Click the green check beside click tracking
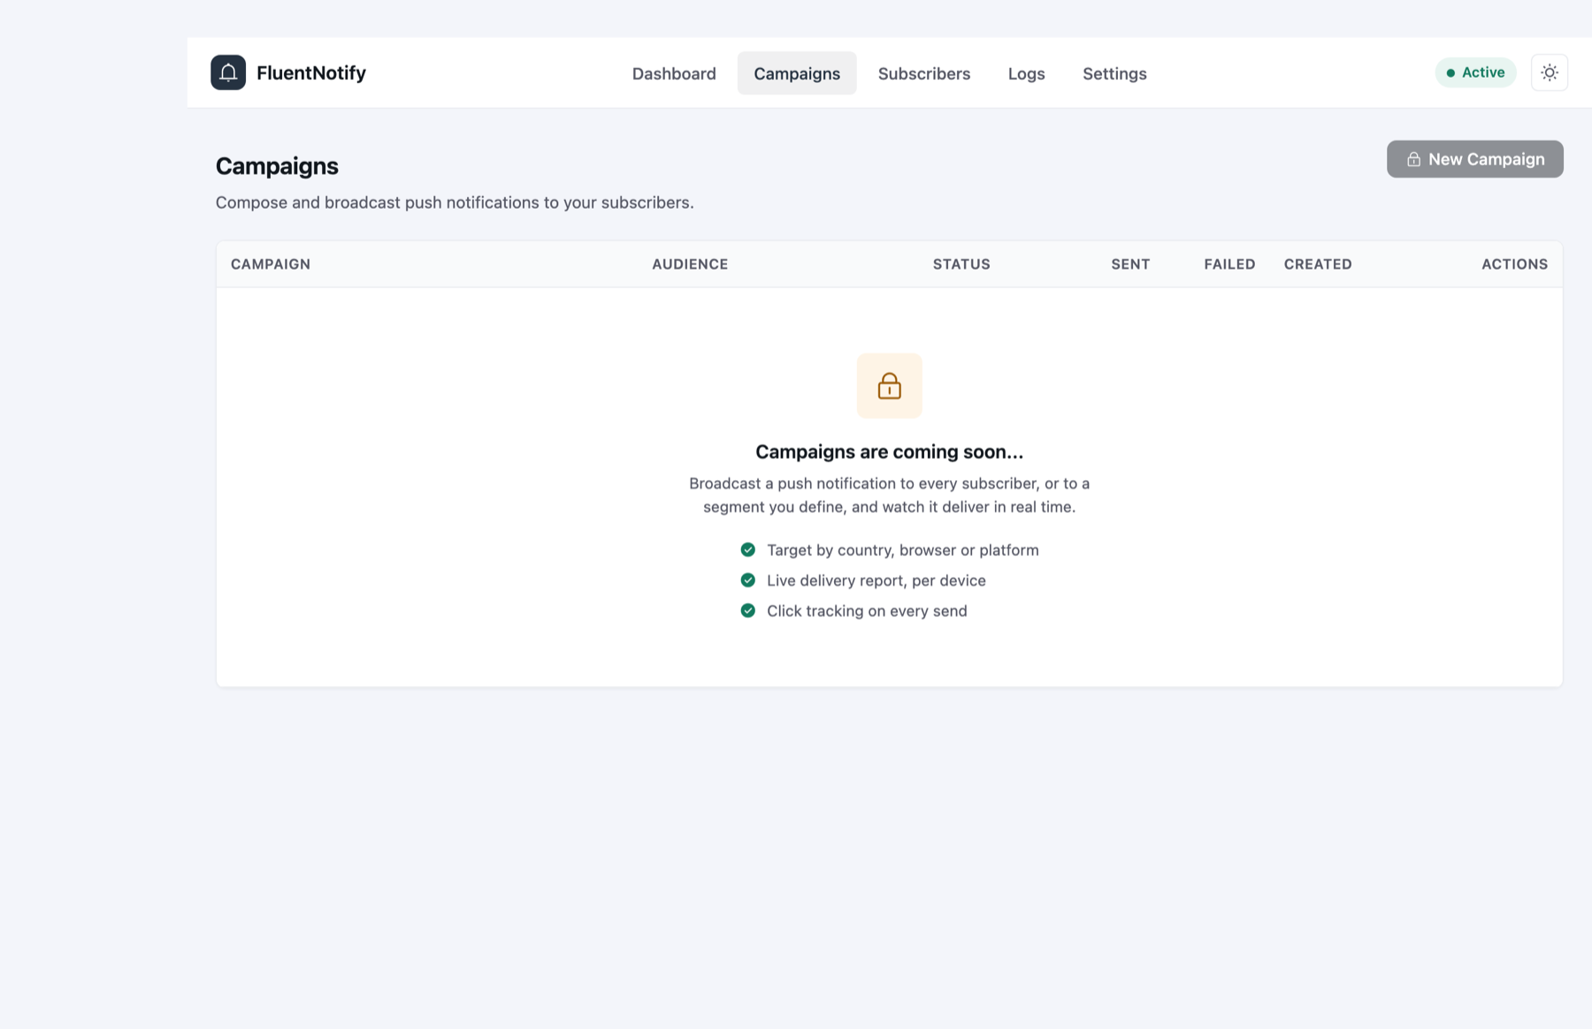 pyautogui.click(x=747, y=611)
